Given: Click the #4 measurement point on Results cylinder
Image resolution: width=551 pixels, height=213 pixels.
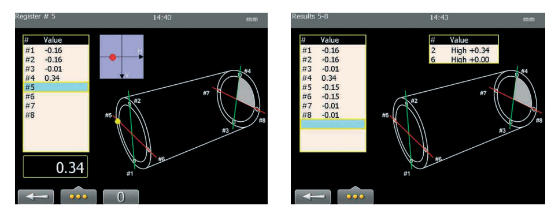Looking at the screenshot, I should pos(516,74).
